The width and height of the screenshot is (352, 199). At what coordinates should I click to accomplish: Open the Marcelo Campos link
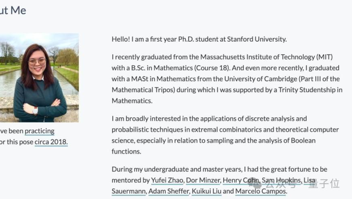[261, 191]
